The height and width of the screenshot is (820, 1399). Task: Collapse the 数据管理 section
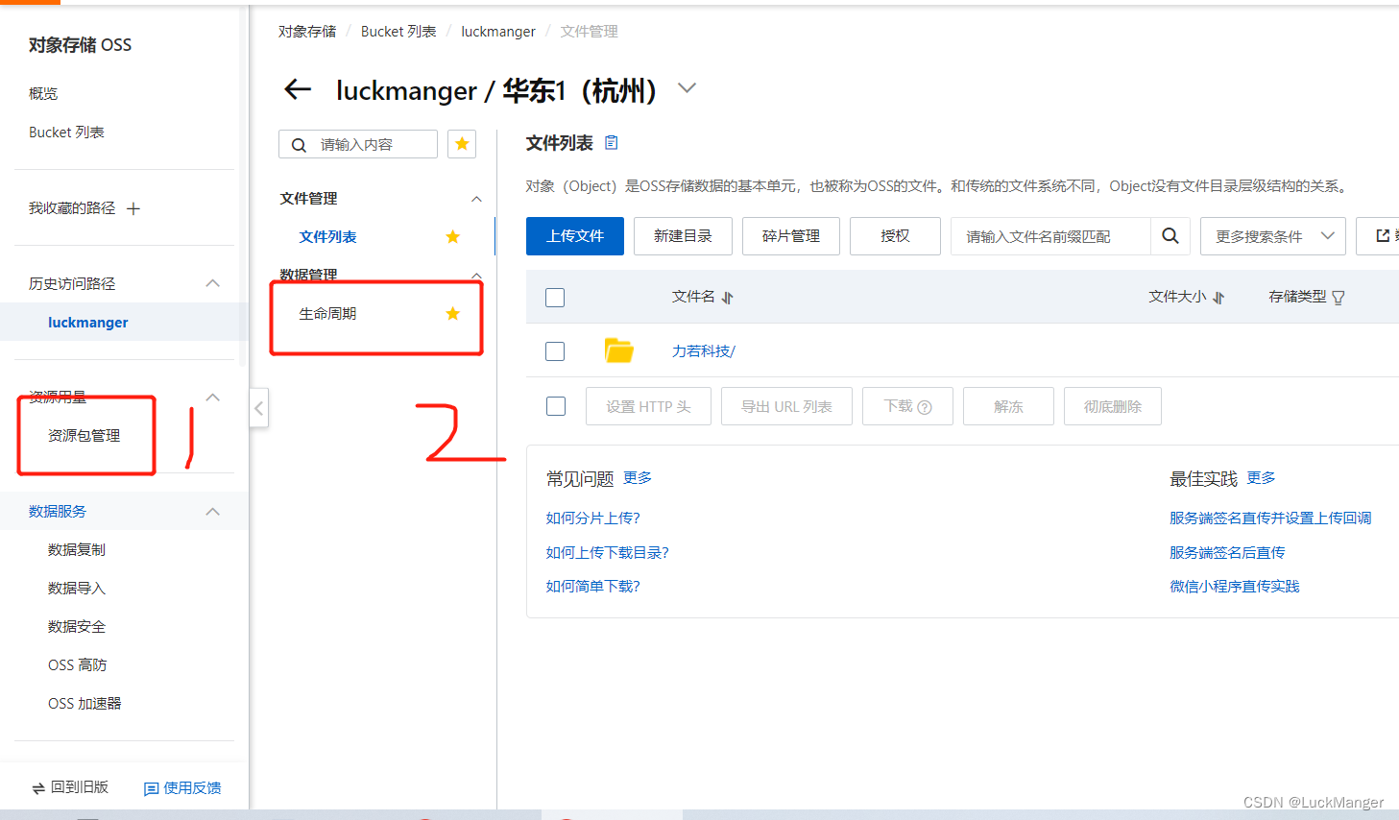[476, 276]
